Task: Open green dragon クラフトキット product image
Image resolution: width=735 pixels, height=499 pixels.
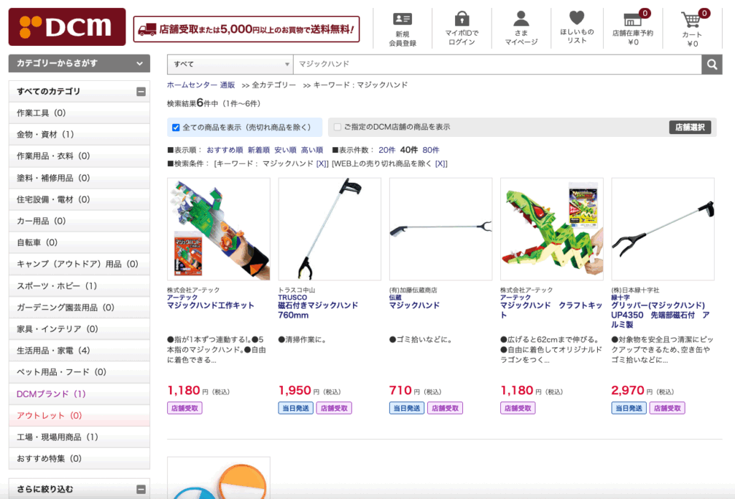Action: click(552, 229)
